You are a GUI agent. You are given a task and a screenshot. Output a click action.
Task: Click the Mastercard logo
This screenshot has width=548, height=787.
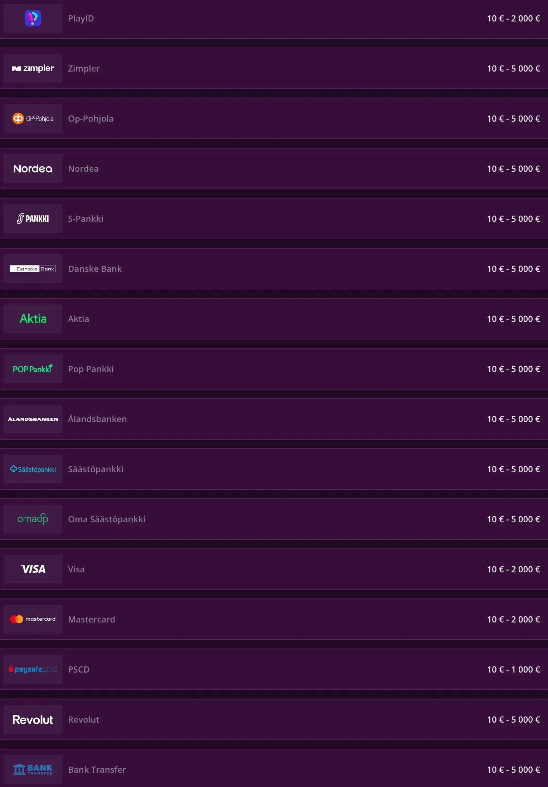pos(33,619)
